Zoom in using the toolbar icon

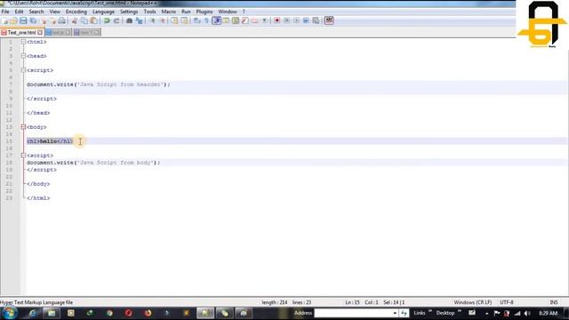coord(152,20)
